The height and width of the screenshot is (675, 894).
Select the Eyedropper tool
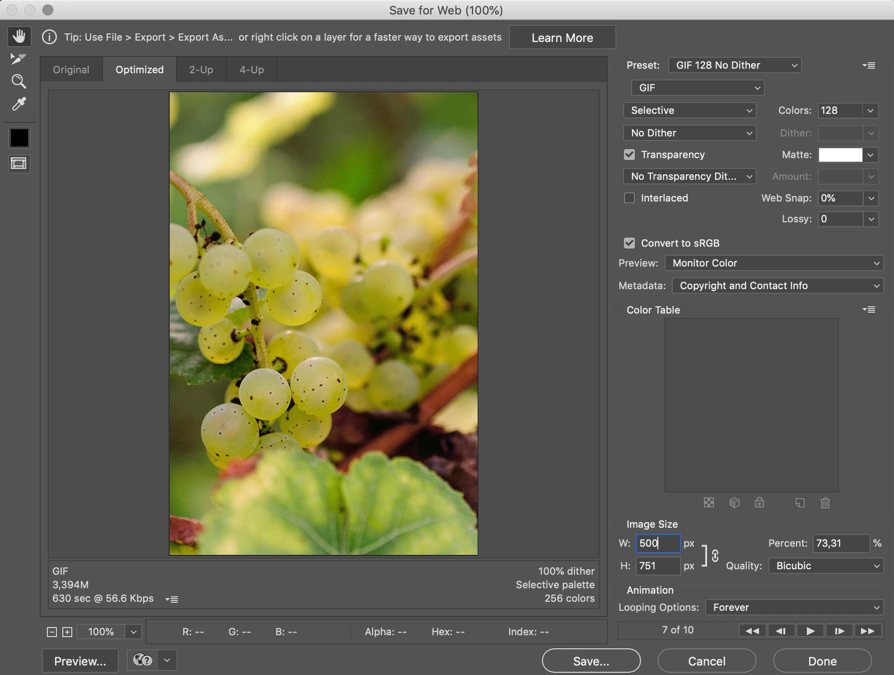(x=19, y=104)
